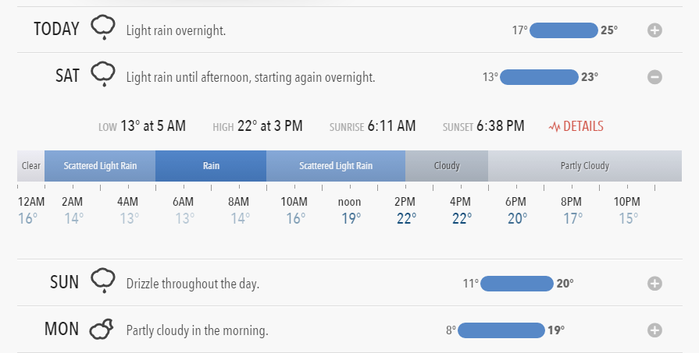This screenshot has width=699, height=353.
Task: Expand the MON forecast with plus icon
Action: point(654,330)
